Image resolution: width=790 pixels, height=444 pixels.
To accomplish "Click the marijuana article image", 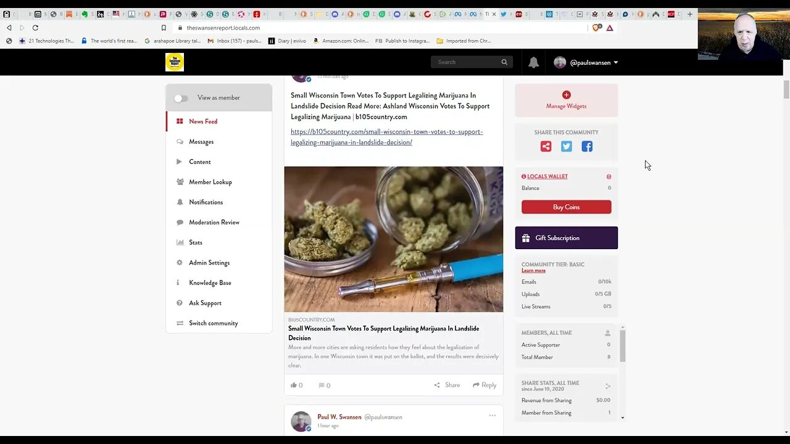I will coord(394,239).
